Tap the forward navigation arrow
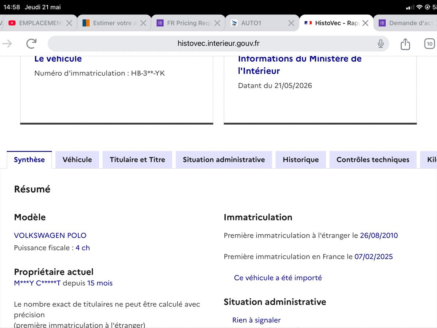The image size is (437, 328). [x=7, y=44]
